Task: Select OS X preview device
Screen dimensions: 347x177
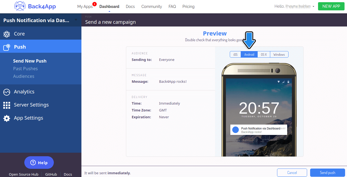Action: (x=264, y=55)
